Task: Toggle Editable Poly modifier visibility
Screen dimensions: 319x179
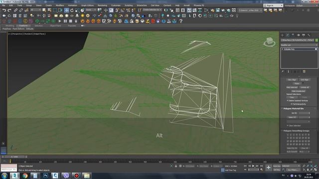Action: (316, 49)
